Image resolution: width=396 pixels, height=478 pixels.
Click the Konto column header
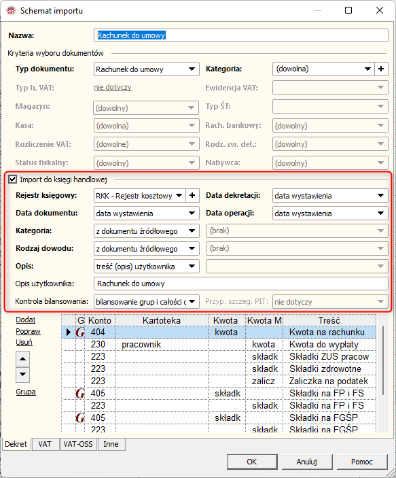click(100, 320)
